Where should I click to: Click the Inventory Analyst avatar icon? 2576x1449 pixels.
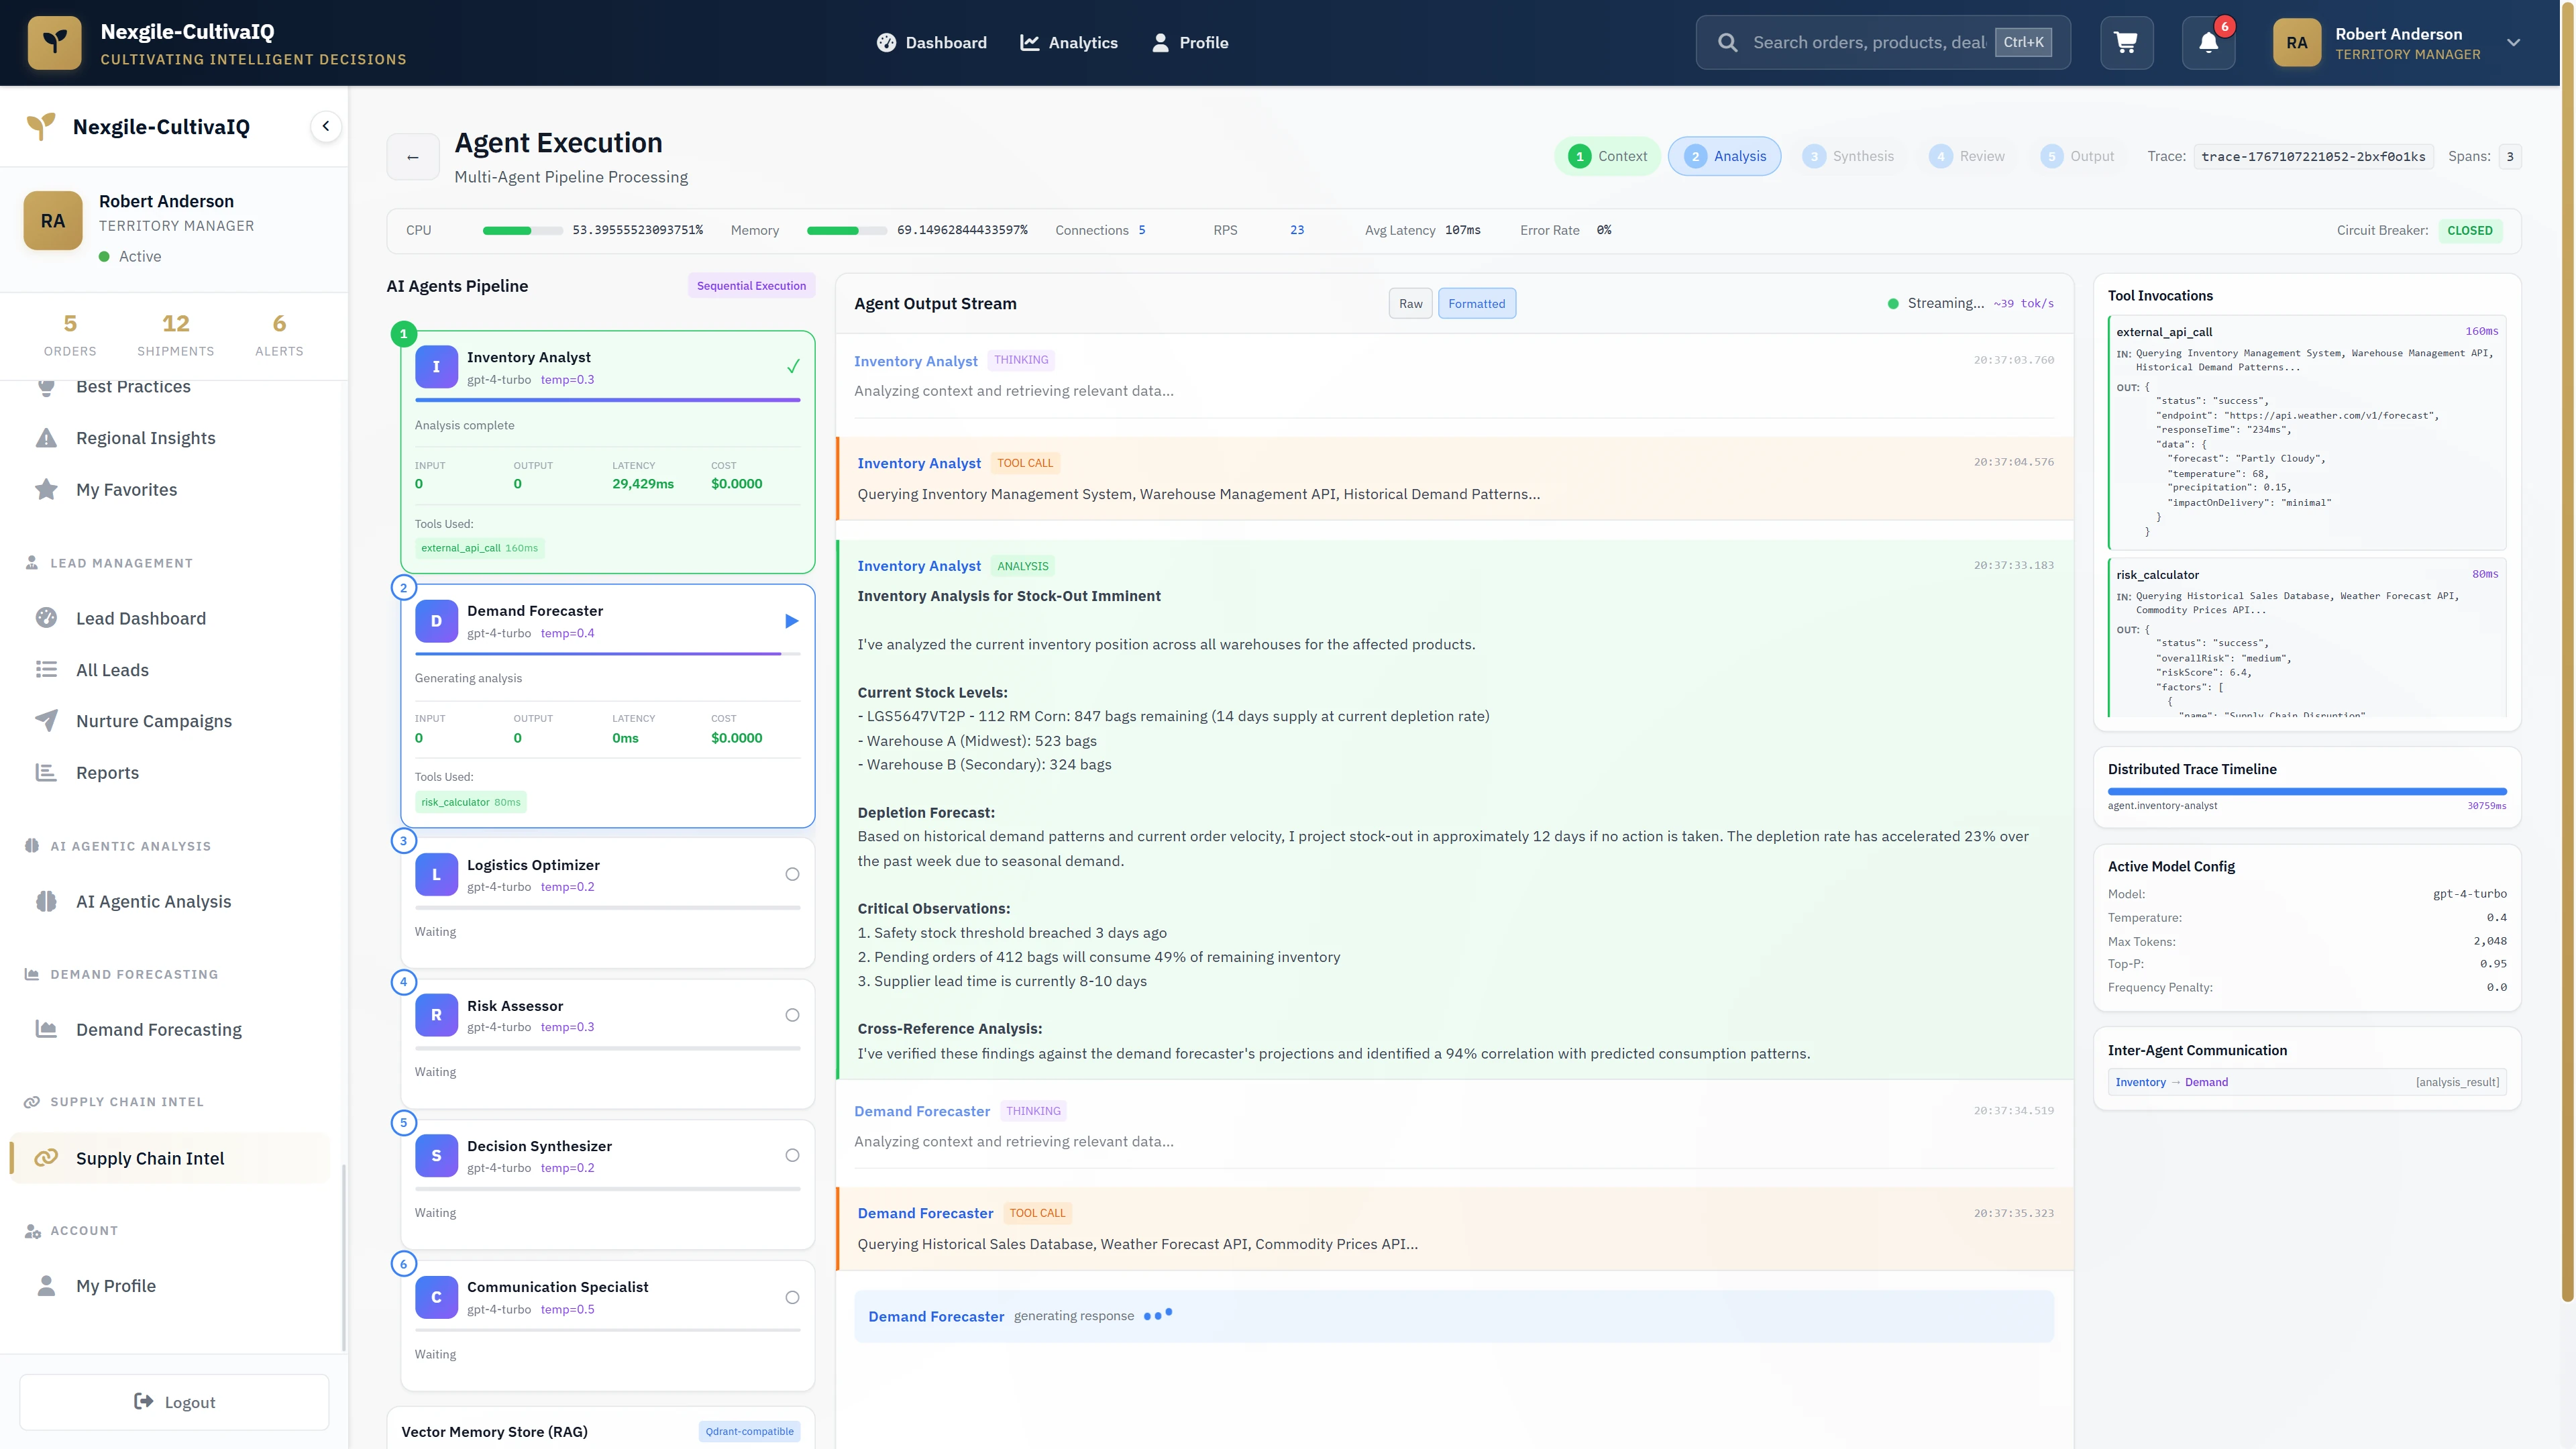436,367
